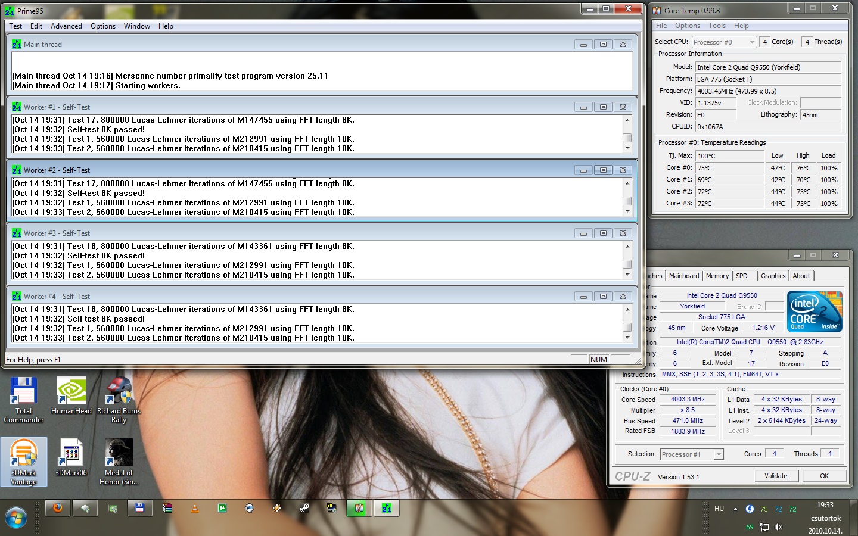This screenshot has height=536, width=858.
Task: Open Core Temp Tools menu
Action: (717, 26)
